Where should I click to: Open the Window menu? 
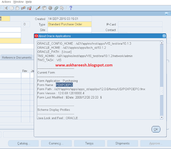18,2
